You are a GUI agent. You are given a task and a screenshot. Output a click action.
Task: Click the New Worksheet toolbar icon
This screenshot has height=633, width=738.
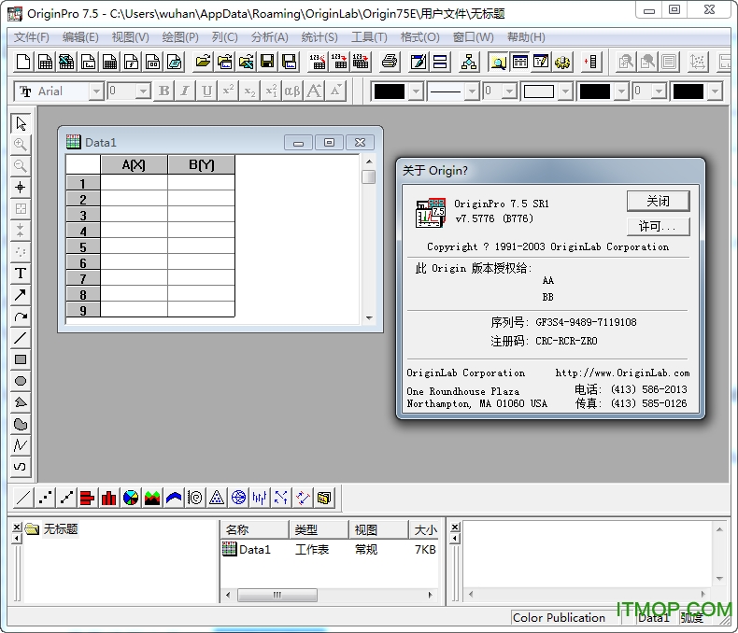45,62
